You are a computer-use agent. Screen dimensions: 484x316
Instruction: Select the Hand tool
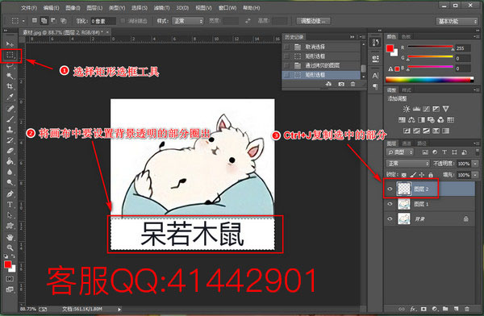tap(10, 237)
